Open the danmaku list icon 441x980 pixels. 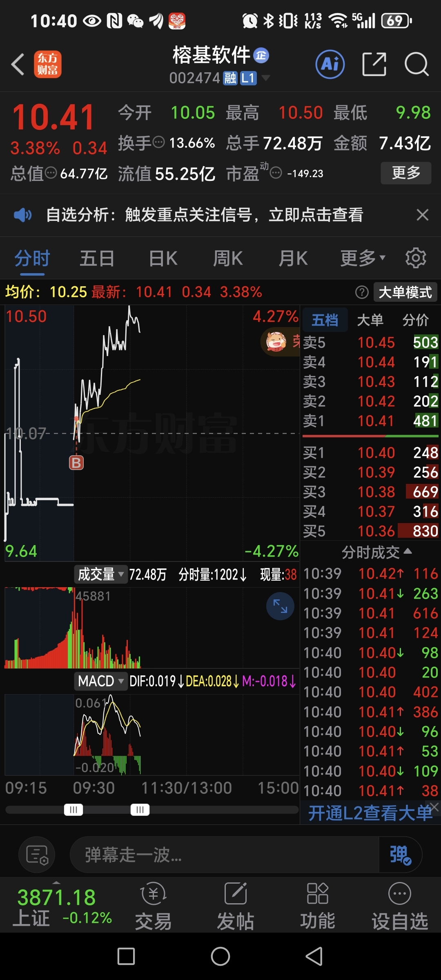pos(37,855)
